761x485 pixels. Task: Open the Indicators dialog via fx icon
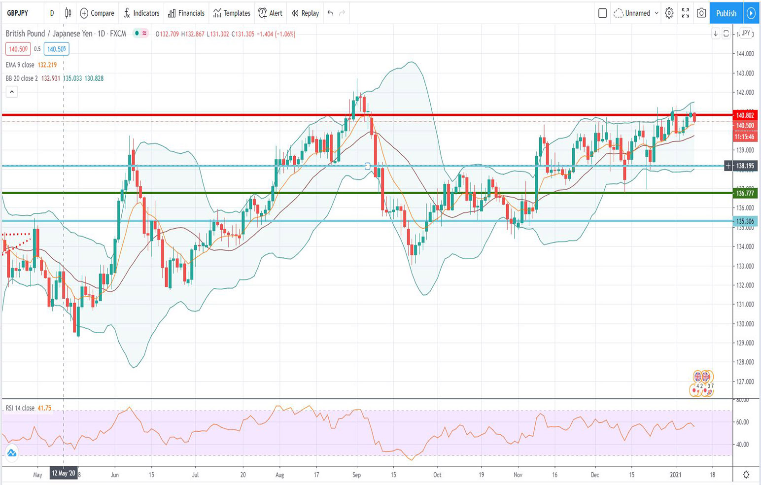tap(127, 13)
